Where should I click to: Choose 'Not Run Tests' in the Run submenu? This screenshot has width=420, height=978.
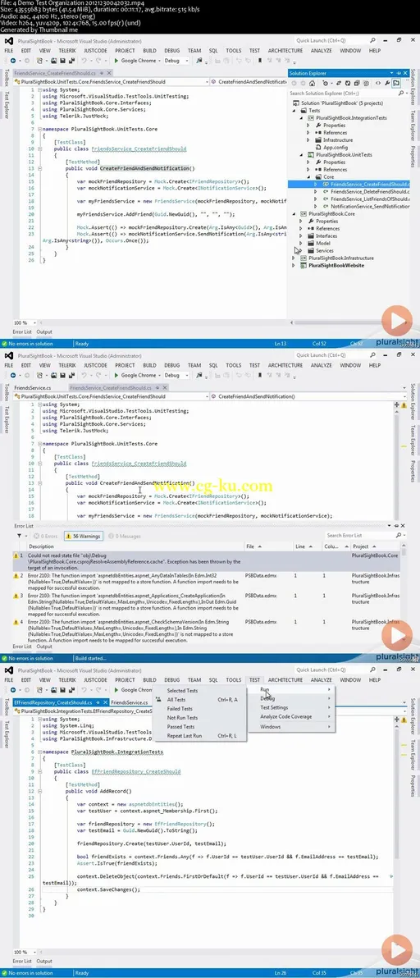[x=182, y=718]
